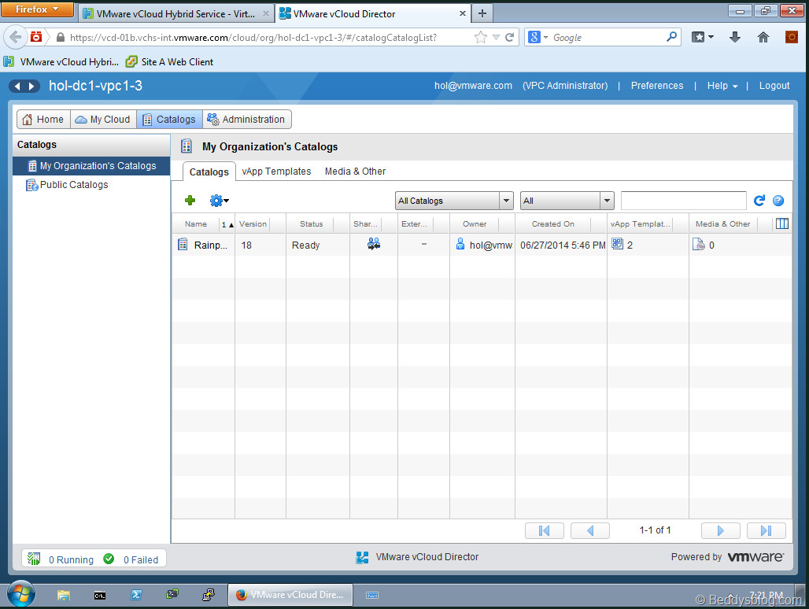This screenshot has height=609, width=809.
Task: Click the Catalogs tab in main navigation
Action: (170, 119)
